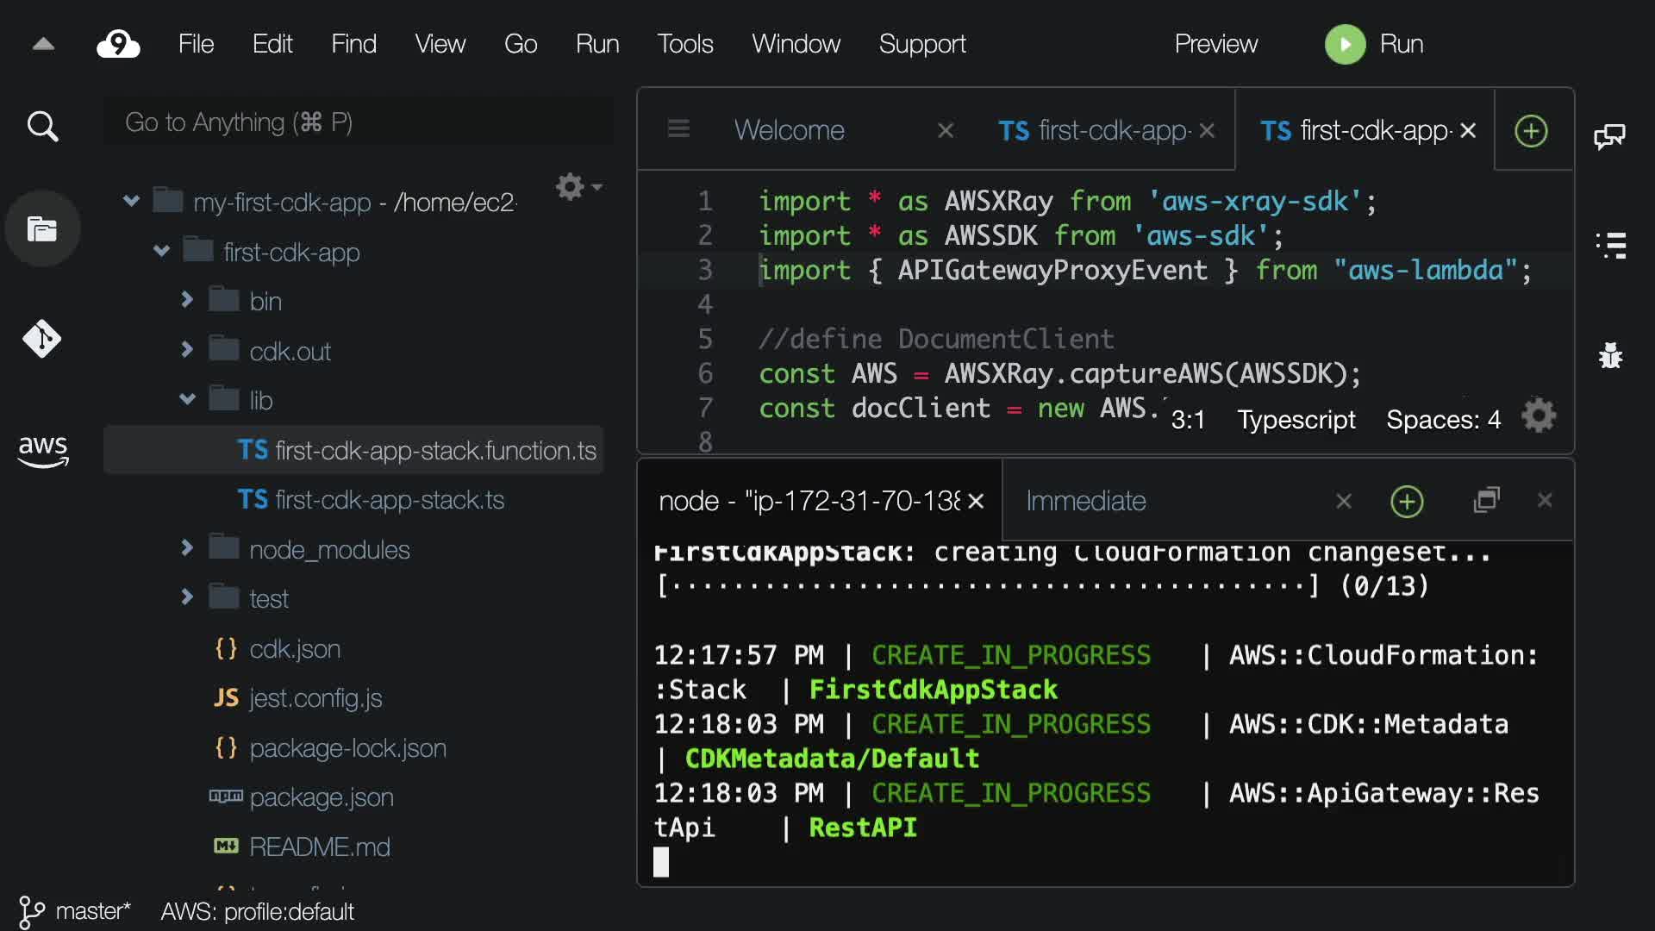Hide the menu bar with the up arrow
The image size is (1655, 931).
point(43,44)
